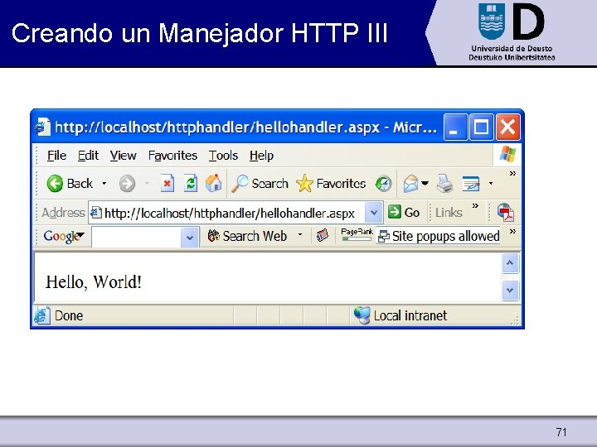597x447 pixels.
Task: Click the Edit page icon
Action: [471, 184]
